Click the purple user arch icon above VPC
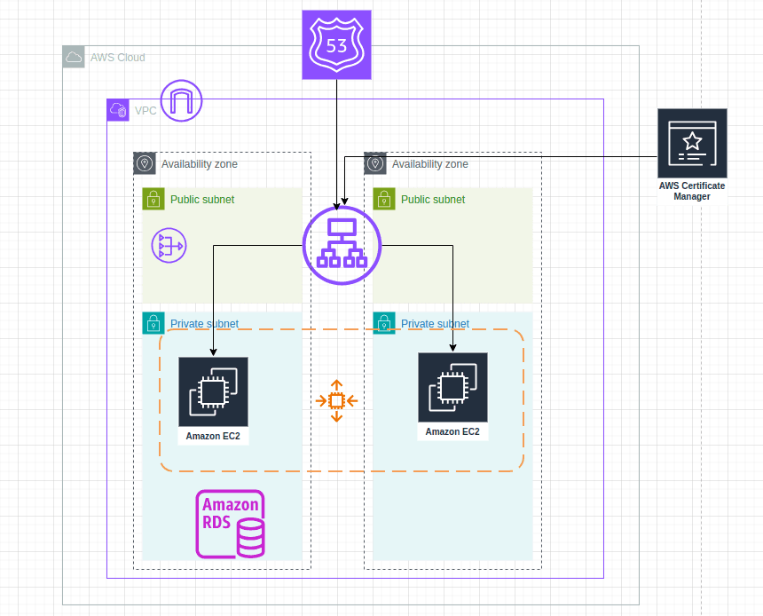Screen dimensions: 763x616 pos(181,100)
